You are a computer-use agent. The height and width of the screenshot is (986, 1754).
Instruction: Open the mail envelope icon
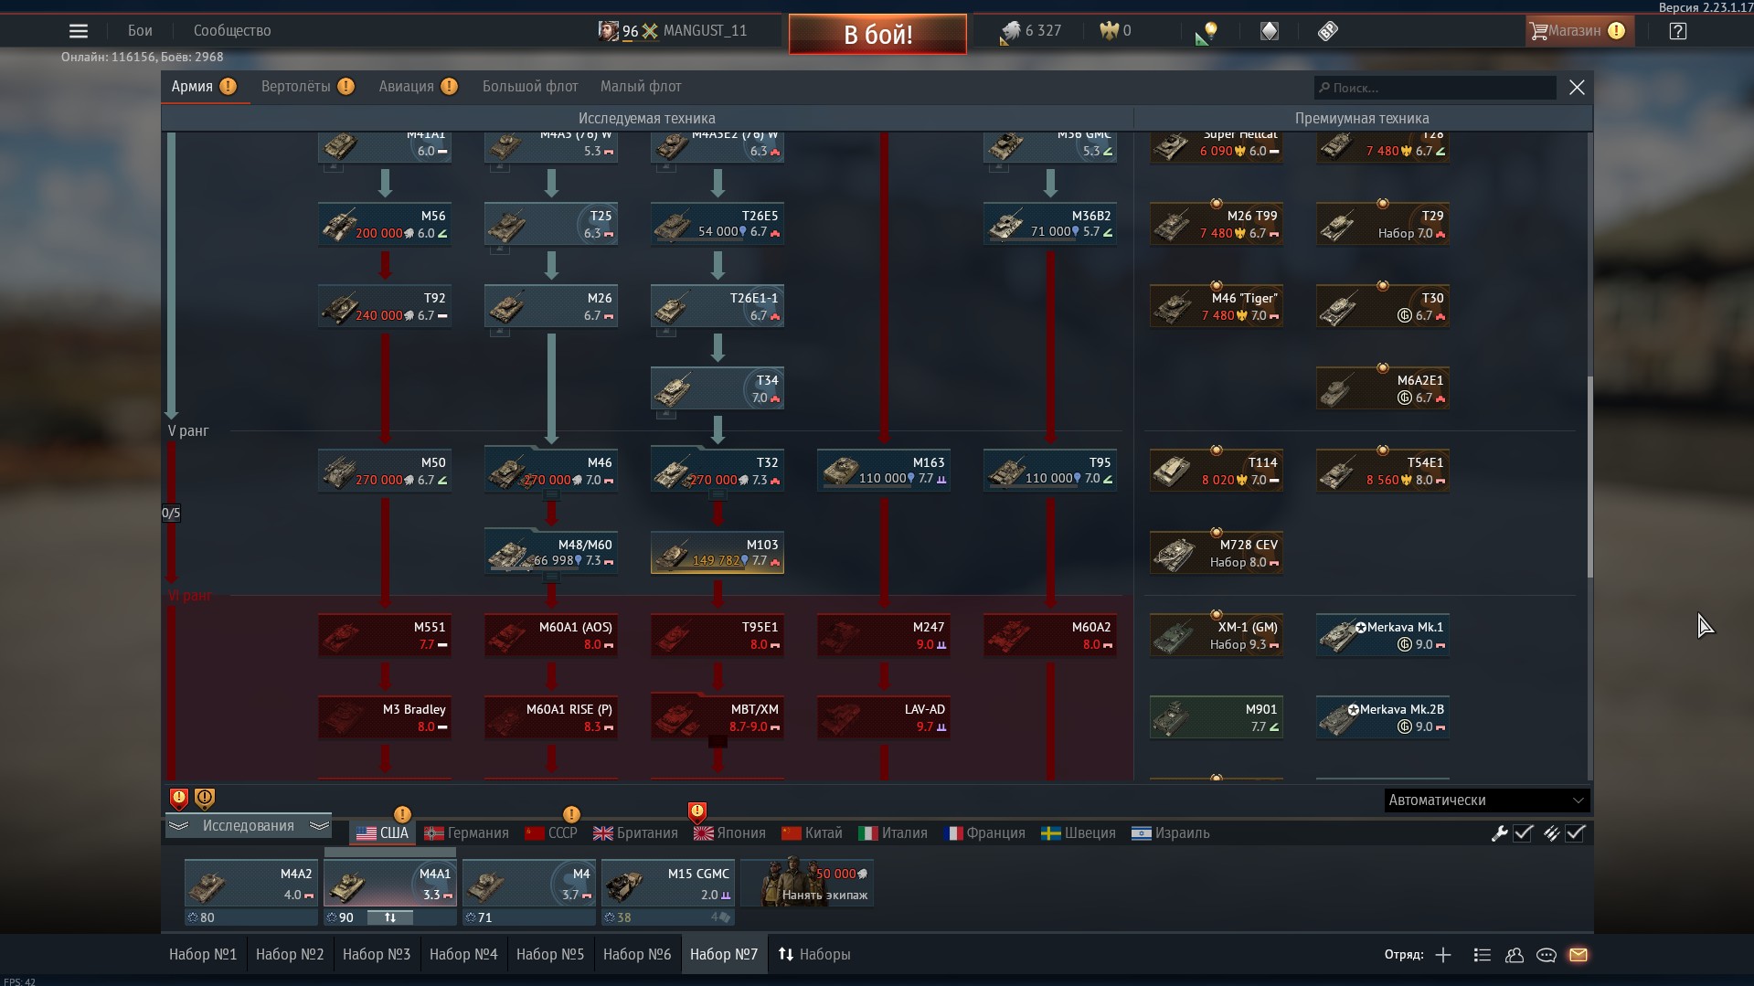point(1579,955)
